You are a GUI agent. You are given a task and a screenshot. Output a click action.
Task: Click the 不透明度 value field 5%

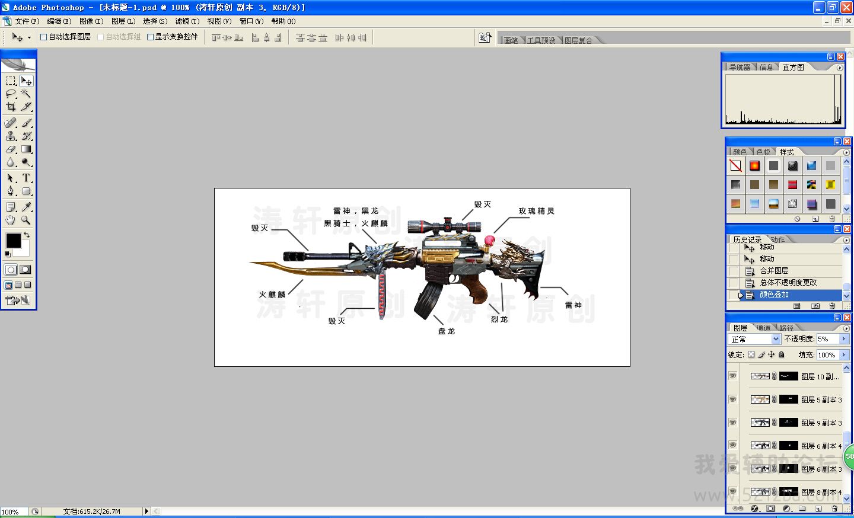coord(827,339)
